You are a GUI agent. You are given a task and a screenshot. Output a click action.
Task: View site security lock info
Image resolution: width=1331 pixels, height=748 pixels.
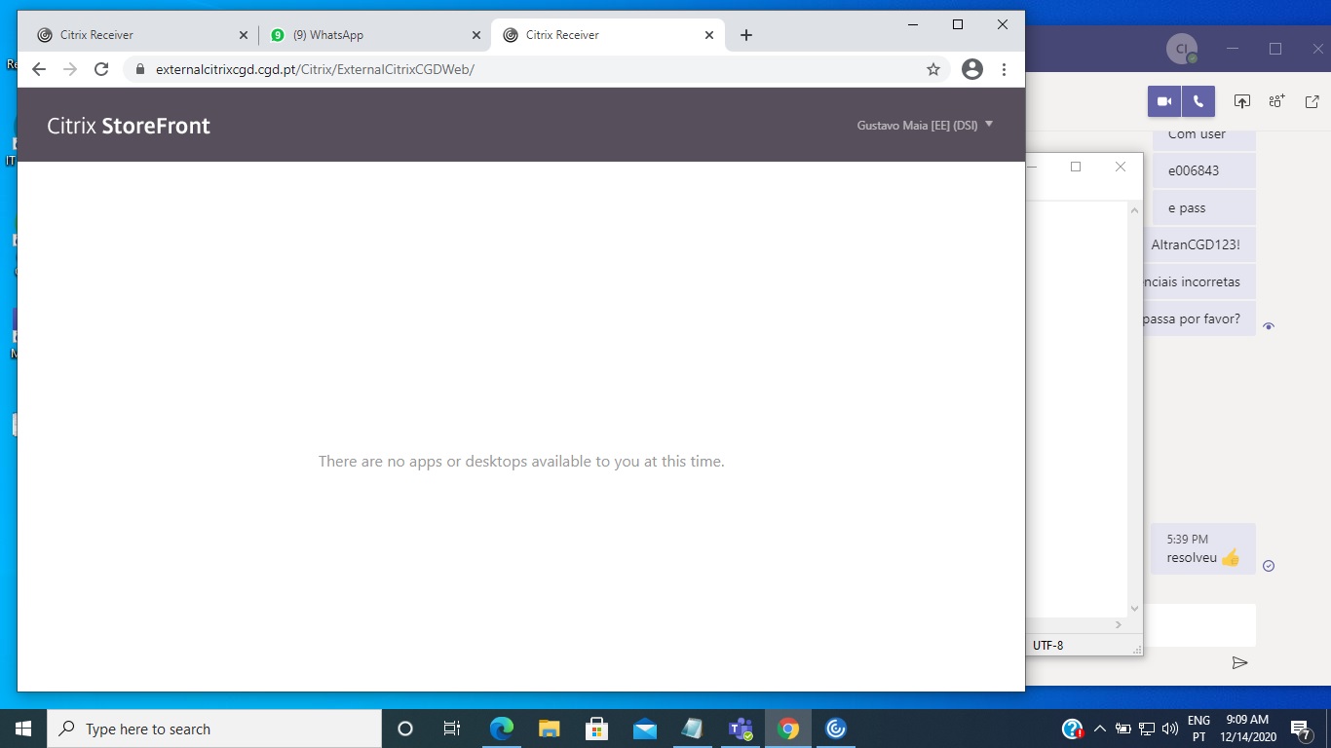[x=139, y=69]
